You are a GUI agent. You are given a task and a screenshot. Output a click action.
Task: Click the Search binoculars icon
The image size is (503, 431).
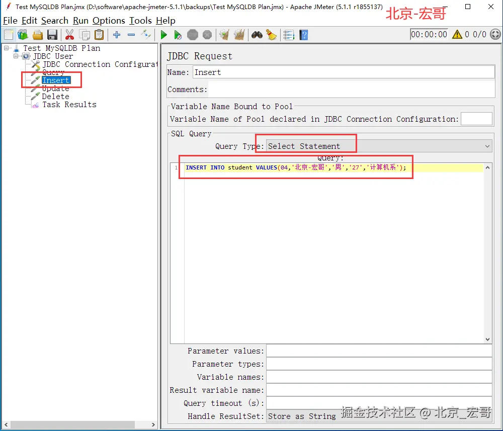(x=257, y=35)
